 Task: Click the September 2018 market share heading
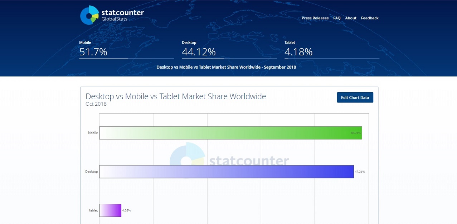click(x=226, y=67)
